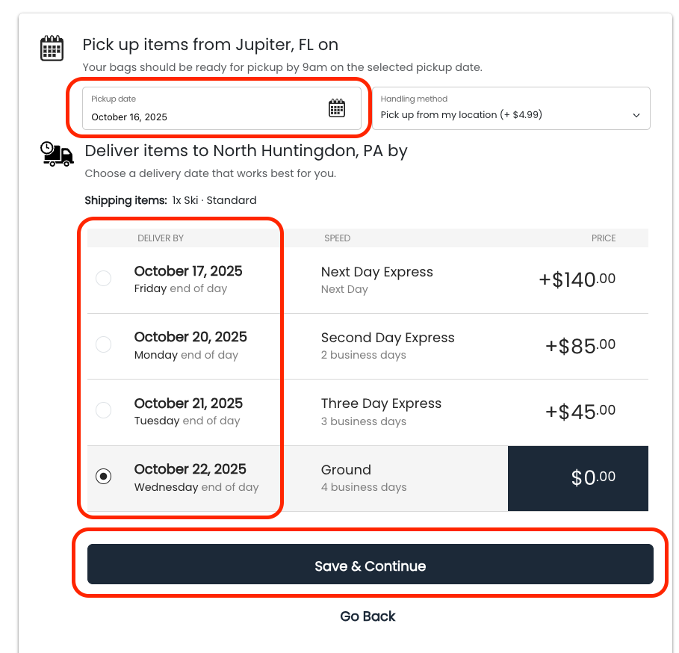Click the +$45.00 Three Day price
Viewport: 679px width, 653px height.
(580, 412)
